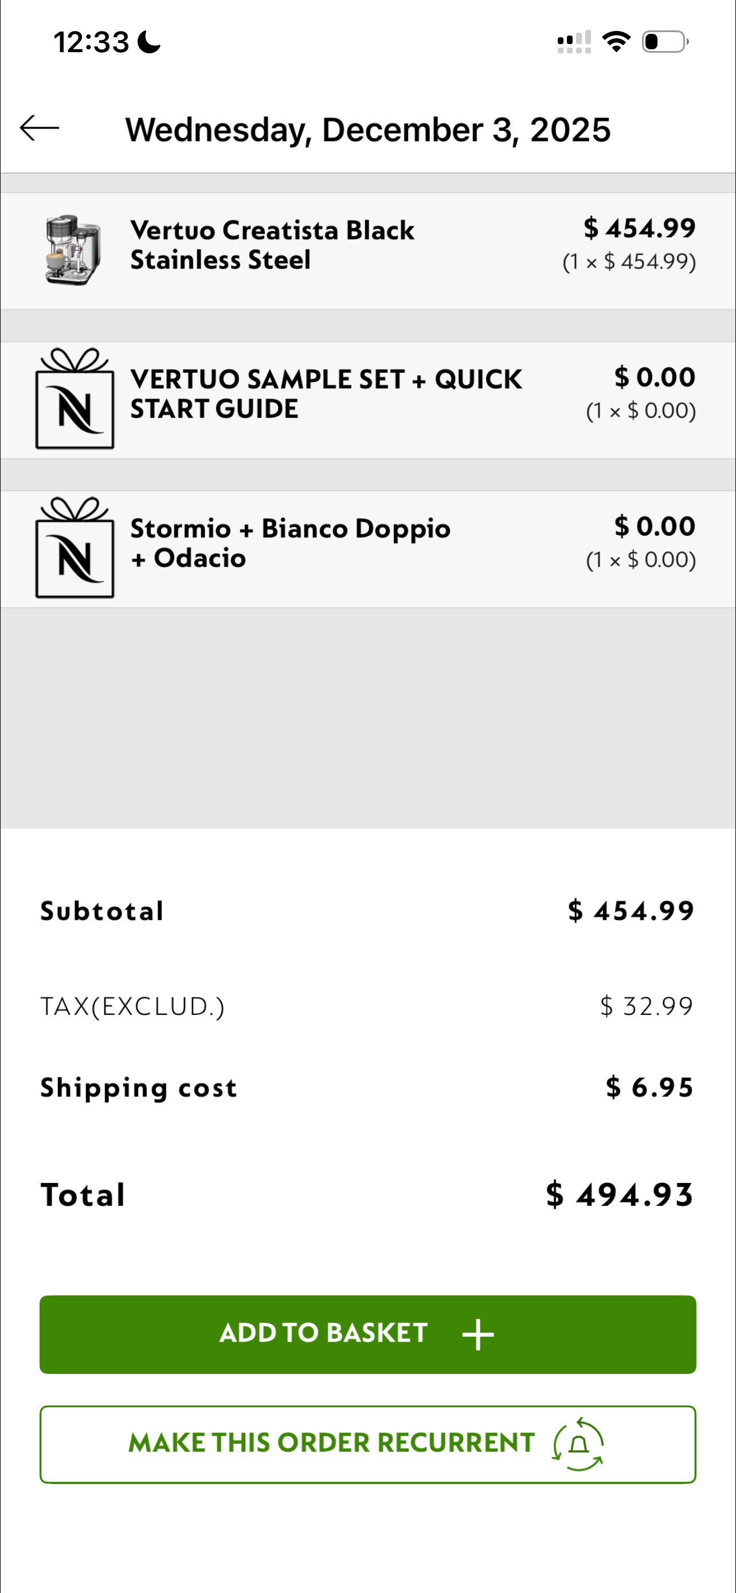Tap the Total amount $ 494.93

[619, 1194]
